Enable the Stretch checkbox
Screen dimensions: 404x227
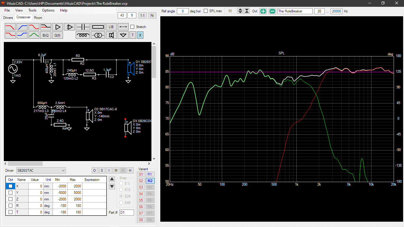[132, 27]
